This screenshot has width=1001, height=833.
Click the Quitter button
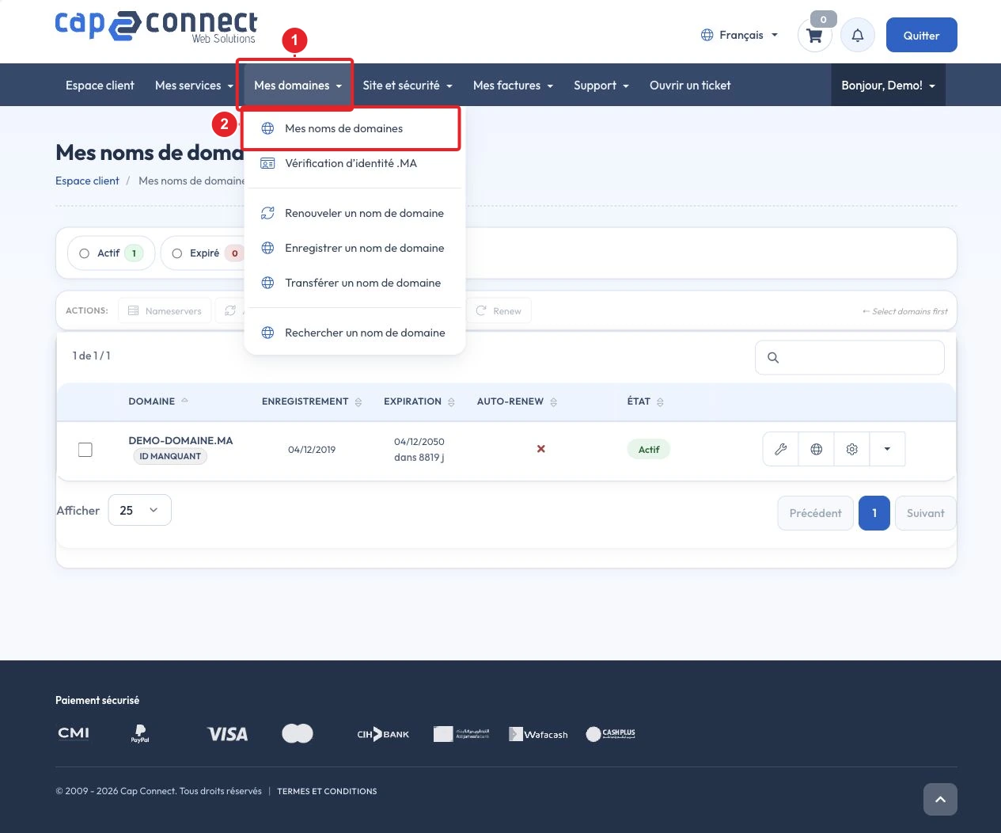(x=921, y=35)
